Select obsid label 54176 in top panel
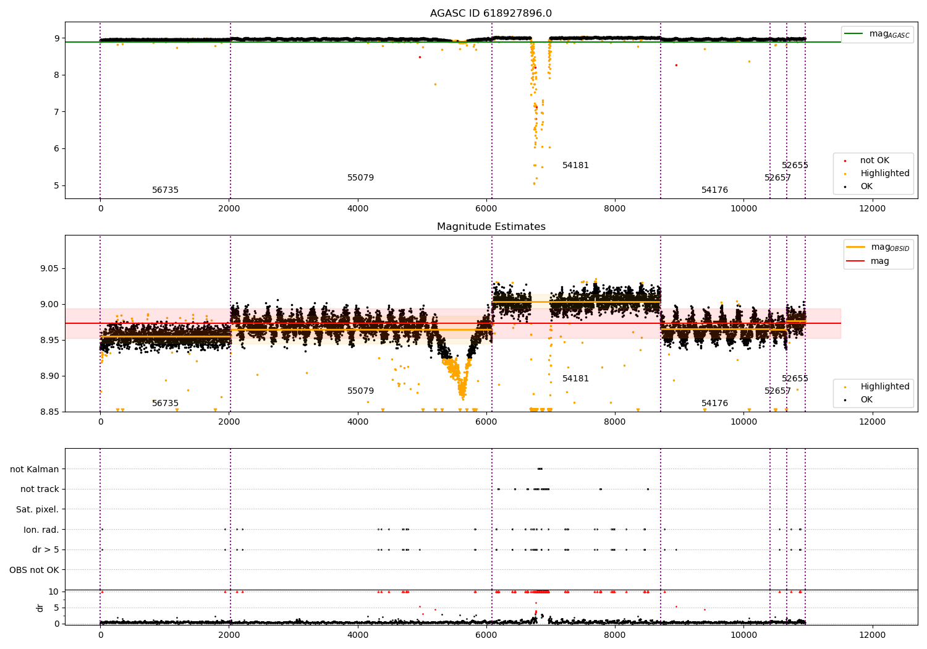 tap(714, 190)
